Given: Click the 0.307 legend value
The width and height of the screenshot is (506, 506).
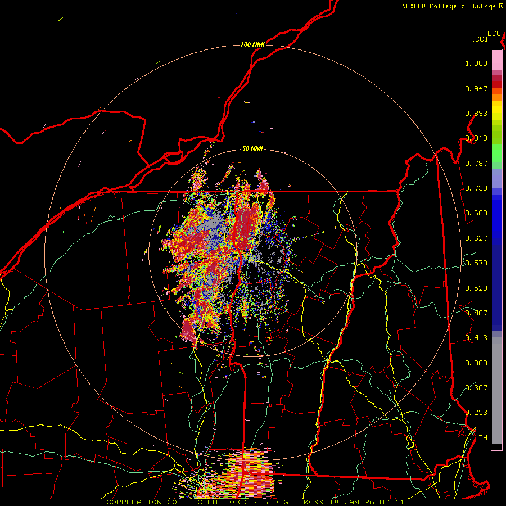Looking at the screenshot, I should pos(476,388).
